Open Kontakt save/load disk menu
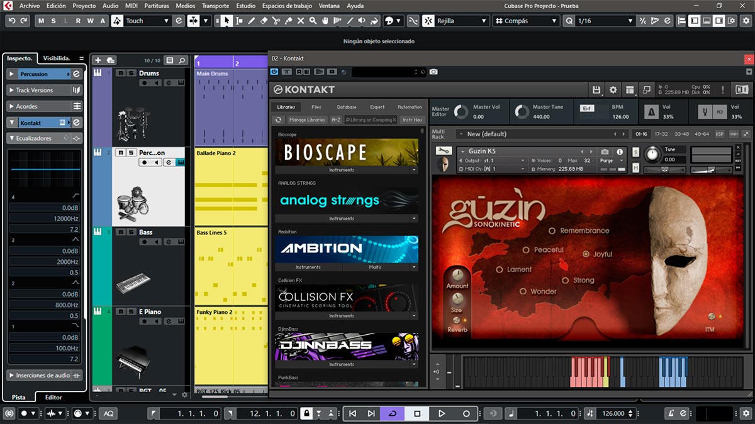 click(596, 89)
